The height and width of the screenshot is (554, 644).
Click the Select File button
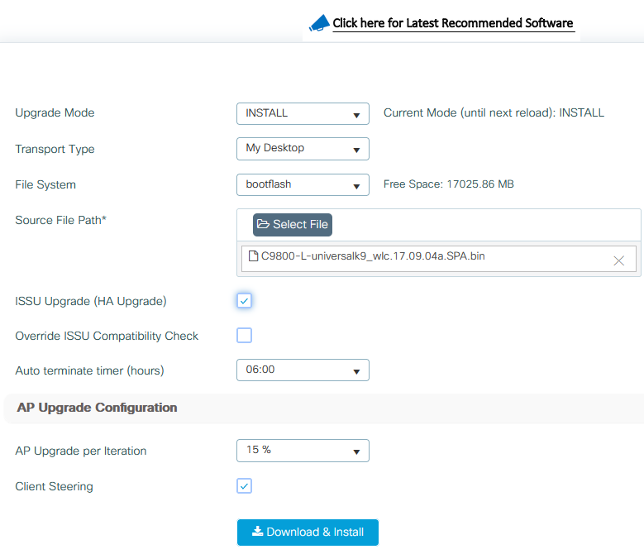pos(293,225)
